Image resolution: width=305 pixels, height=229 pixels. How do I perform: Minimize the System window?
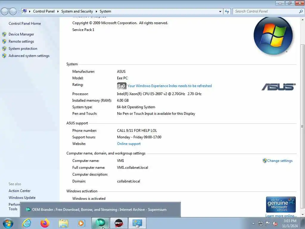[280, 3]
